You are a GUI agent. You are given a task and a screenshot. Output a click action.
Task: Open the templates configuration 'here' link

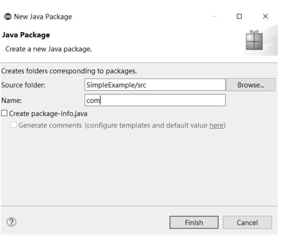point(216,126)
